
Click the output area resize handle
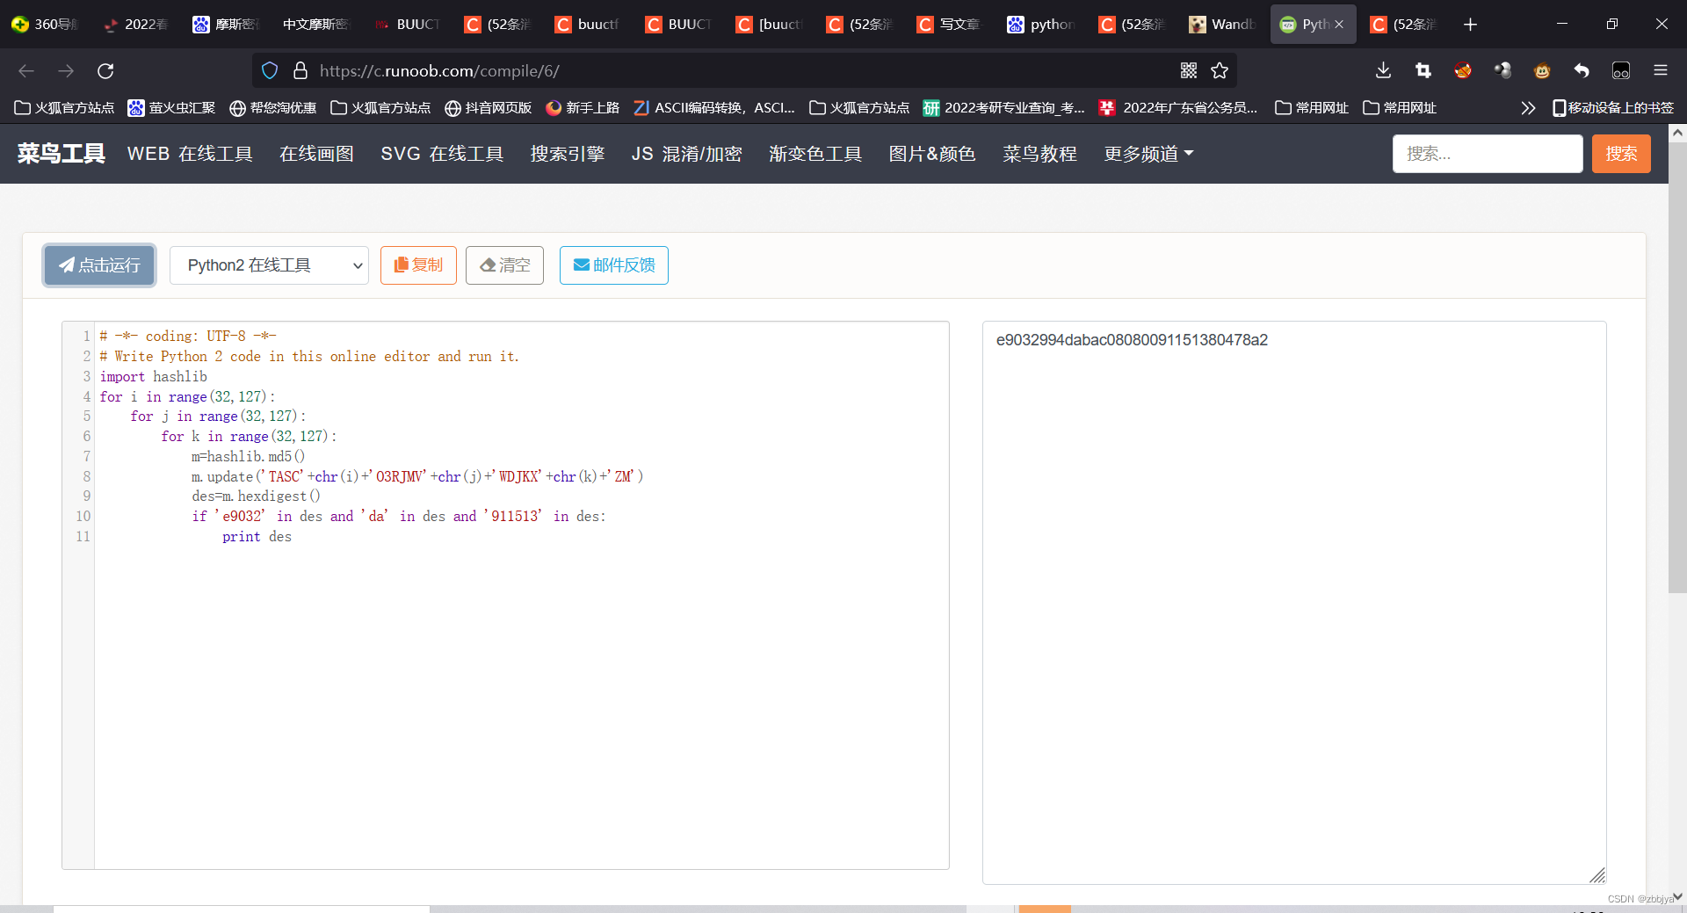pos(1597,875)
